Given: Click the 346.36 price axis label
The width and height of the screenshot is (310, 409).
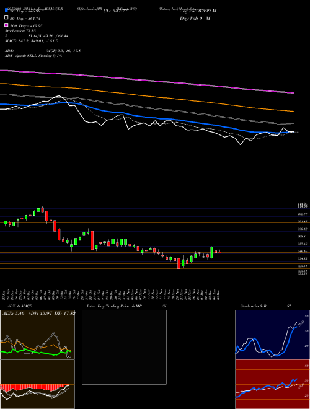Looking at the screenshot, I should click(x=303, y=251).
